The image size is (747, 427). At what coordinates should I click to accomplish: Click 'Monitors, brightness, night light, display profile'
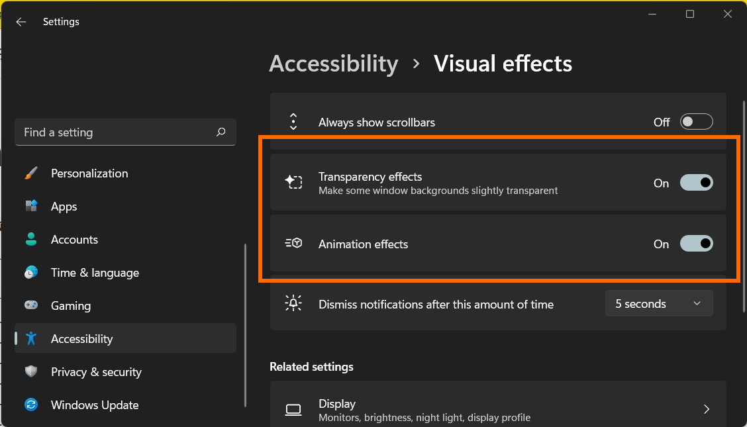click(424, 418)
